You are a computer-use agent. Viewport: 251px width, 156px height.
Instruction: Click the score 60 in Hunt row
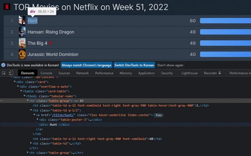[193, 21]
